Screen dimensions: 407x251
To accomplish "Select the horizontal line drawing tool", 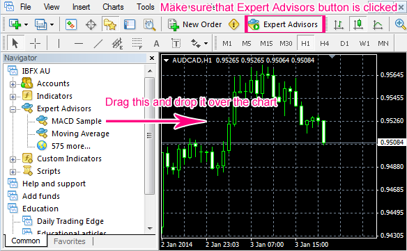I will click(x=78, y=43).
